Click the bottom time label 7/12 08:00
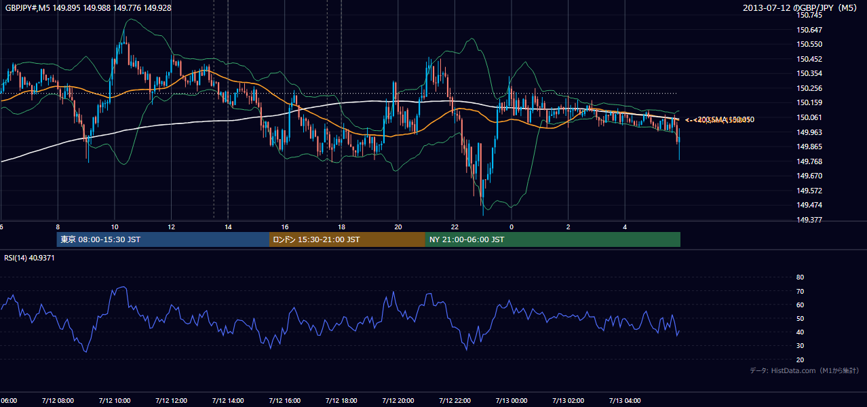The height and width of the screenshot is (407, 867). [57, 401]
